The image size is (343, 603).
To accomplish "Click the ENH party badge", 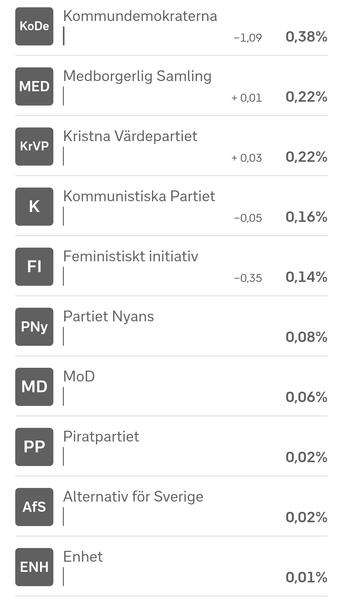I will tap(34, 567).
